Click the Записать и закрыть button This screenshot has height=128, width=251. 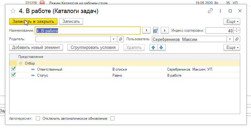click(33, 21)
